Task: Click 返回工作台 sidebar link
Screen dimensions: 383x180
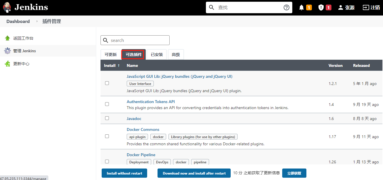Action: tap(23, 38)
